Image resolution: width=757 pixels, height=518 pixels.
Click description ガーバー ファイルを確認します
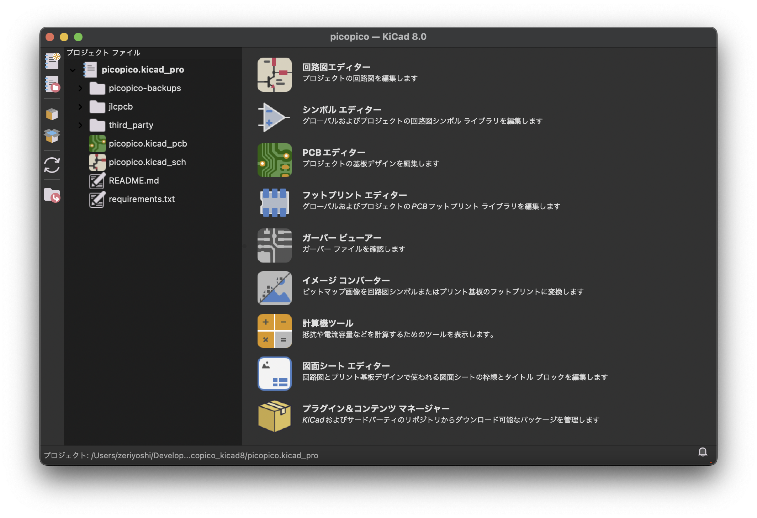coord(354,249)
